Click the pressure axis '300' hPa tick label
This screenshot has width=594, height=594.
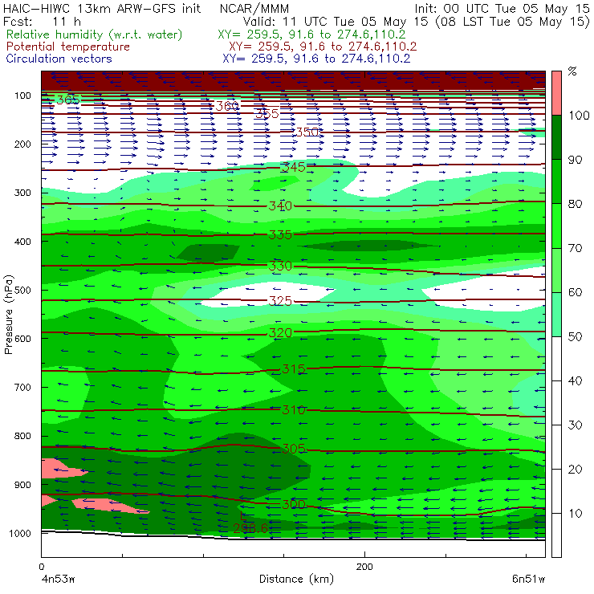(22, 193)
